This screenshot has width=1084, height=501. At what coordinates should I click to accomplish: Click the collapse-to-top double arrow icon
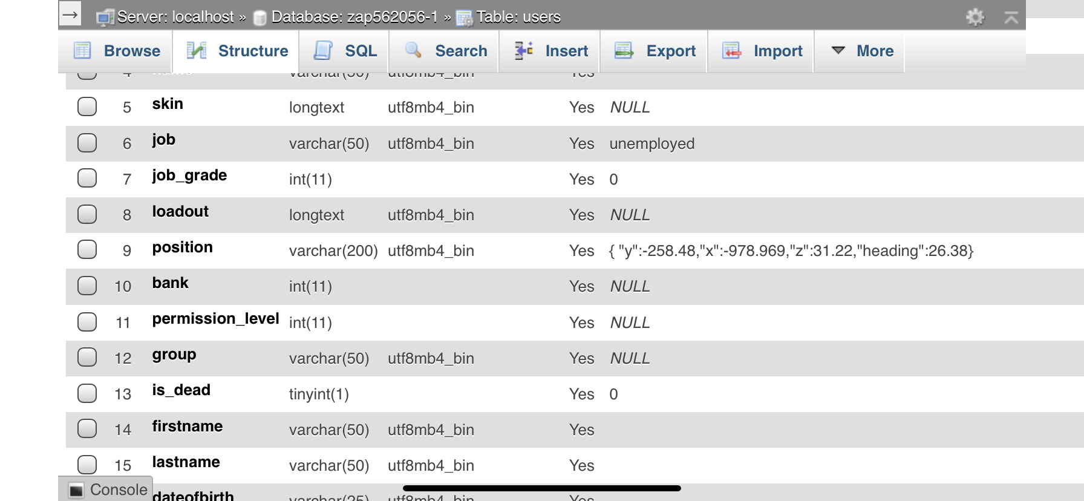click(x=1011, y=17)
